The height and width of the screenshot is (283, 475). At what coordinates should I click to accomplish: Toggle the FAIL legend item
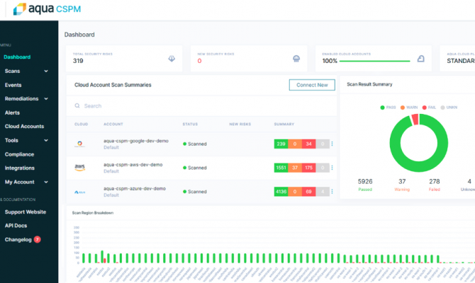[x=429, y=108]
